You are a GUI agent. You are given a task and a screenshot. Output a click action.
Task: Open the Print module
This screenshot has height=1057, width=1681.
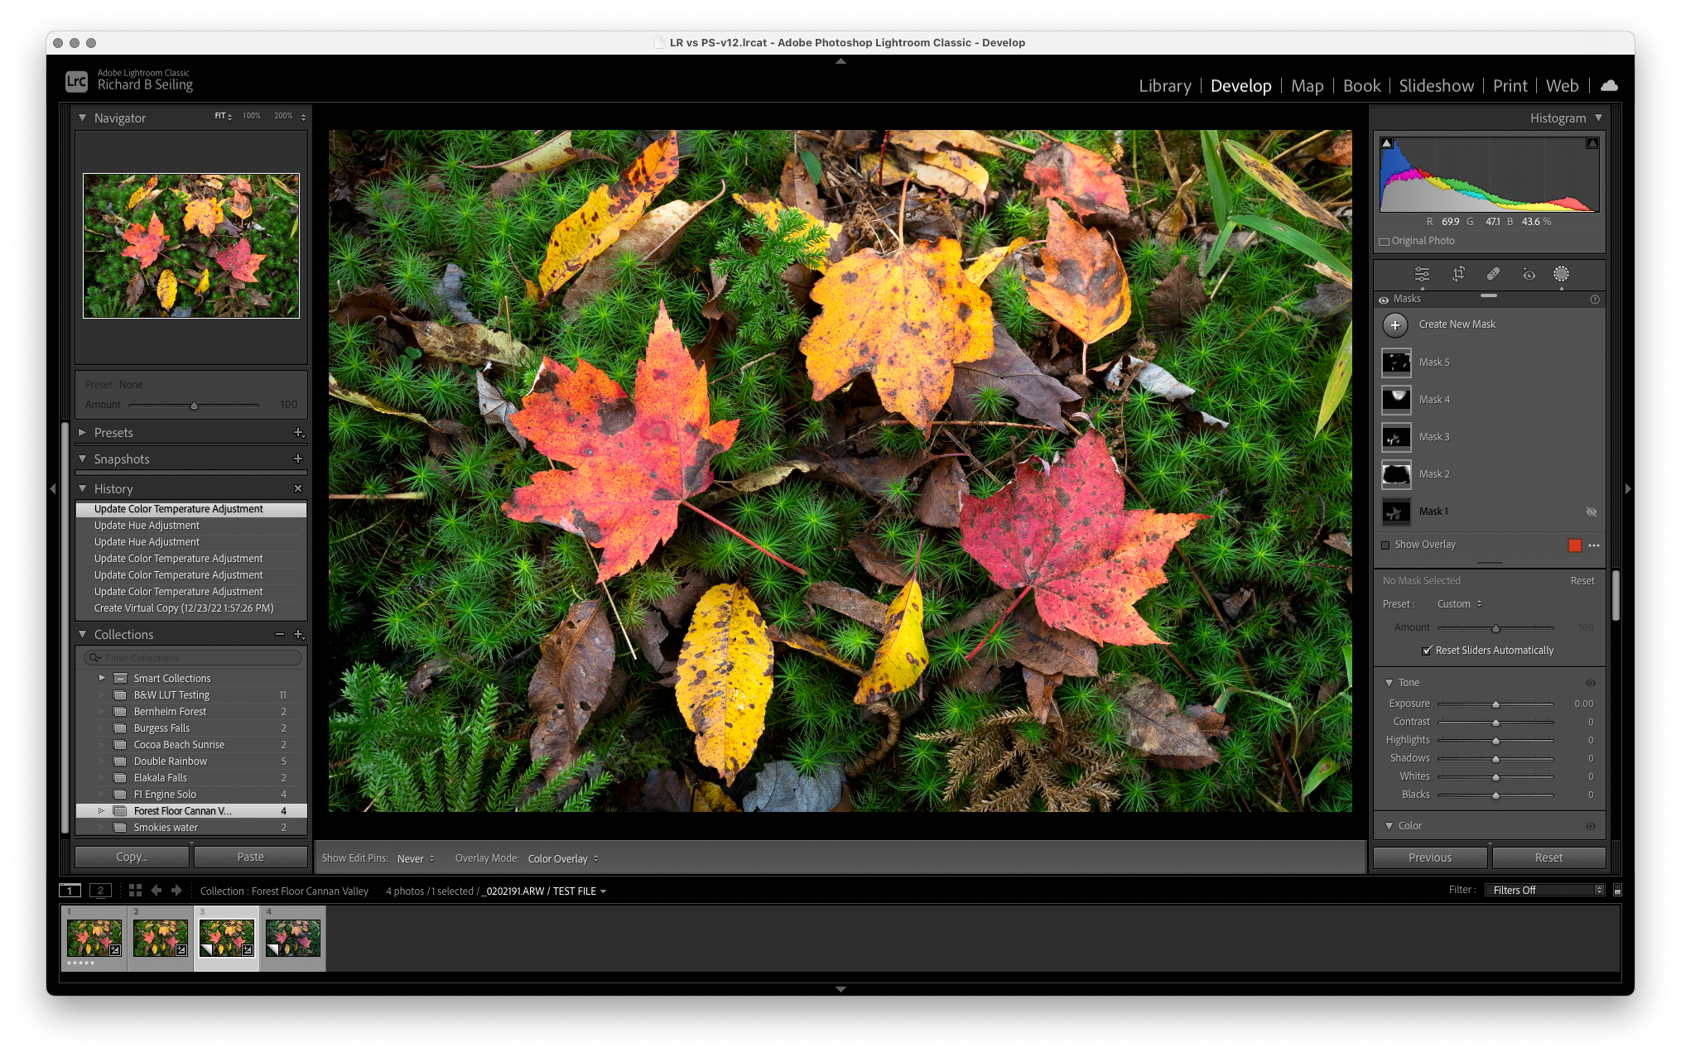[x=1510, y=86]
